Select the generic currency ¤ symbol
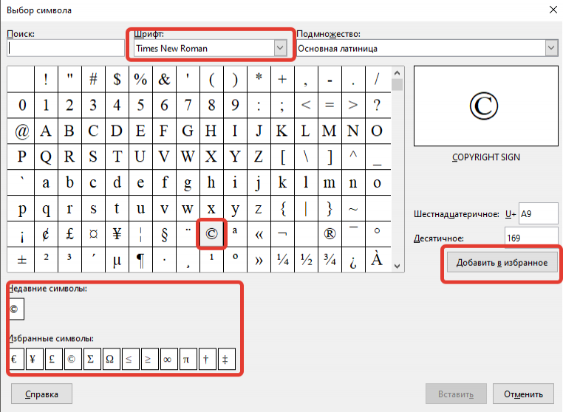Viewport: 563px width, 412px height. [x=93, y=234]
